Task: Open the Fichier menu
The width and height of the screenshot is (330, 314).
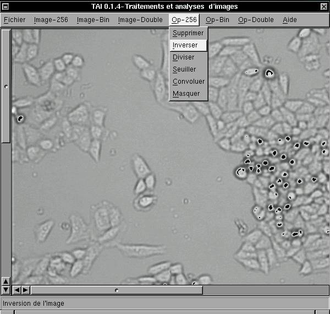Action: [14, 20]
